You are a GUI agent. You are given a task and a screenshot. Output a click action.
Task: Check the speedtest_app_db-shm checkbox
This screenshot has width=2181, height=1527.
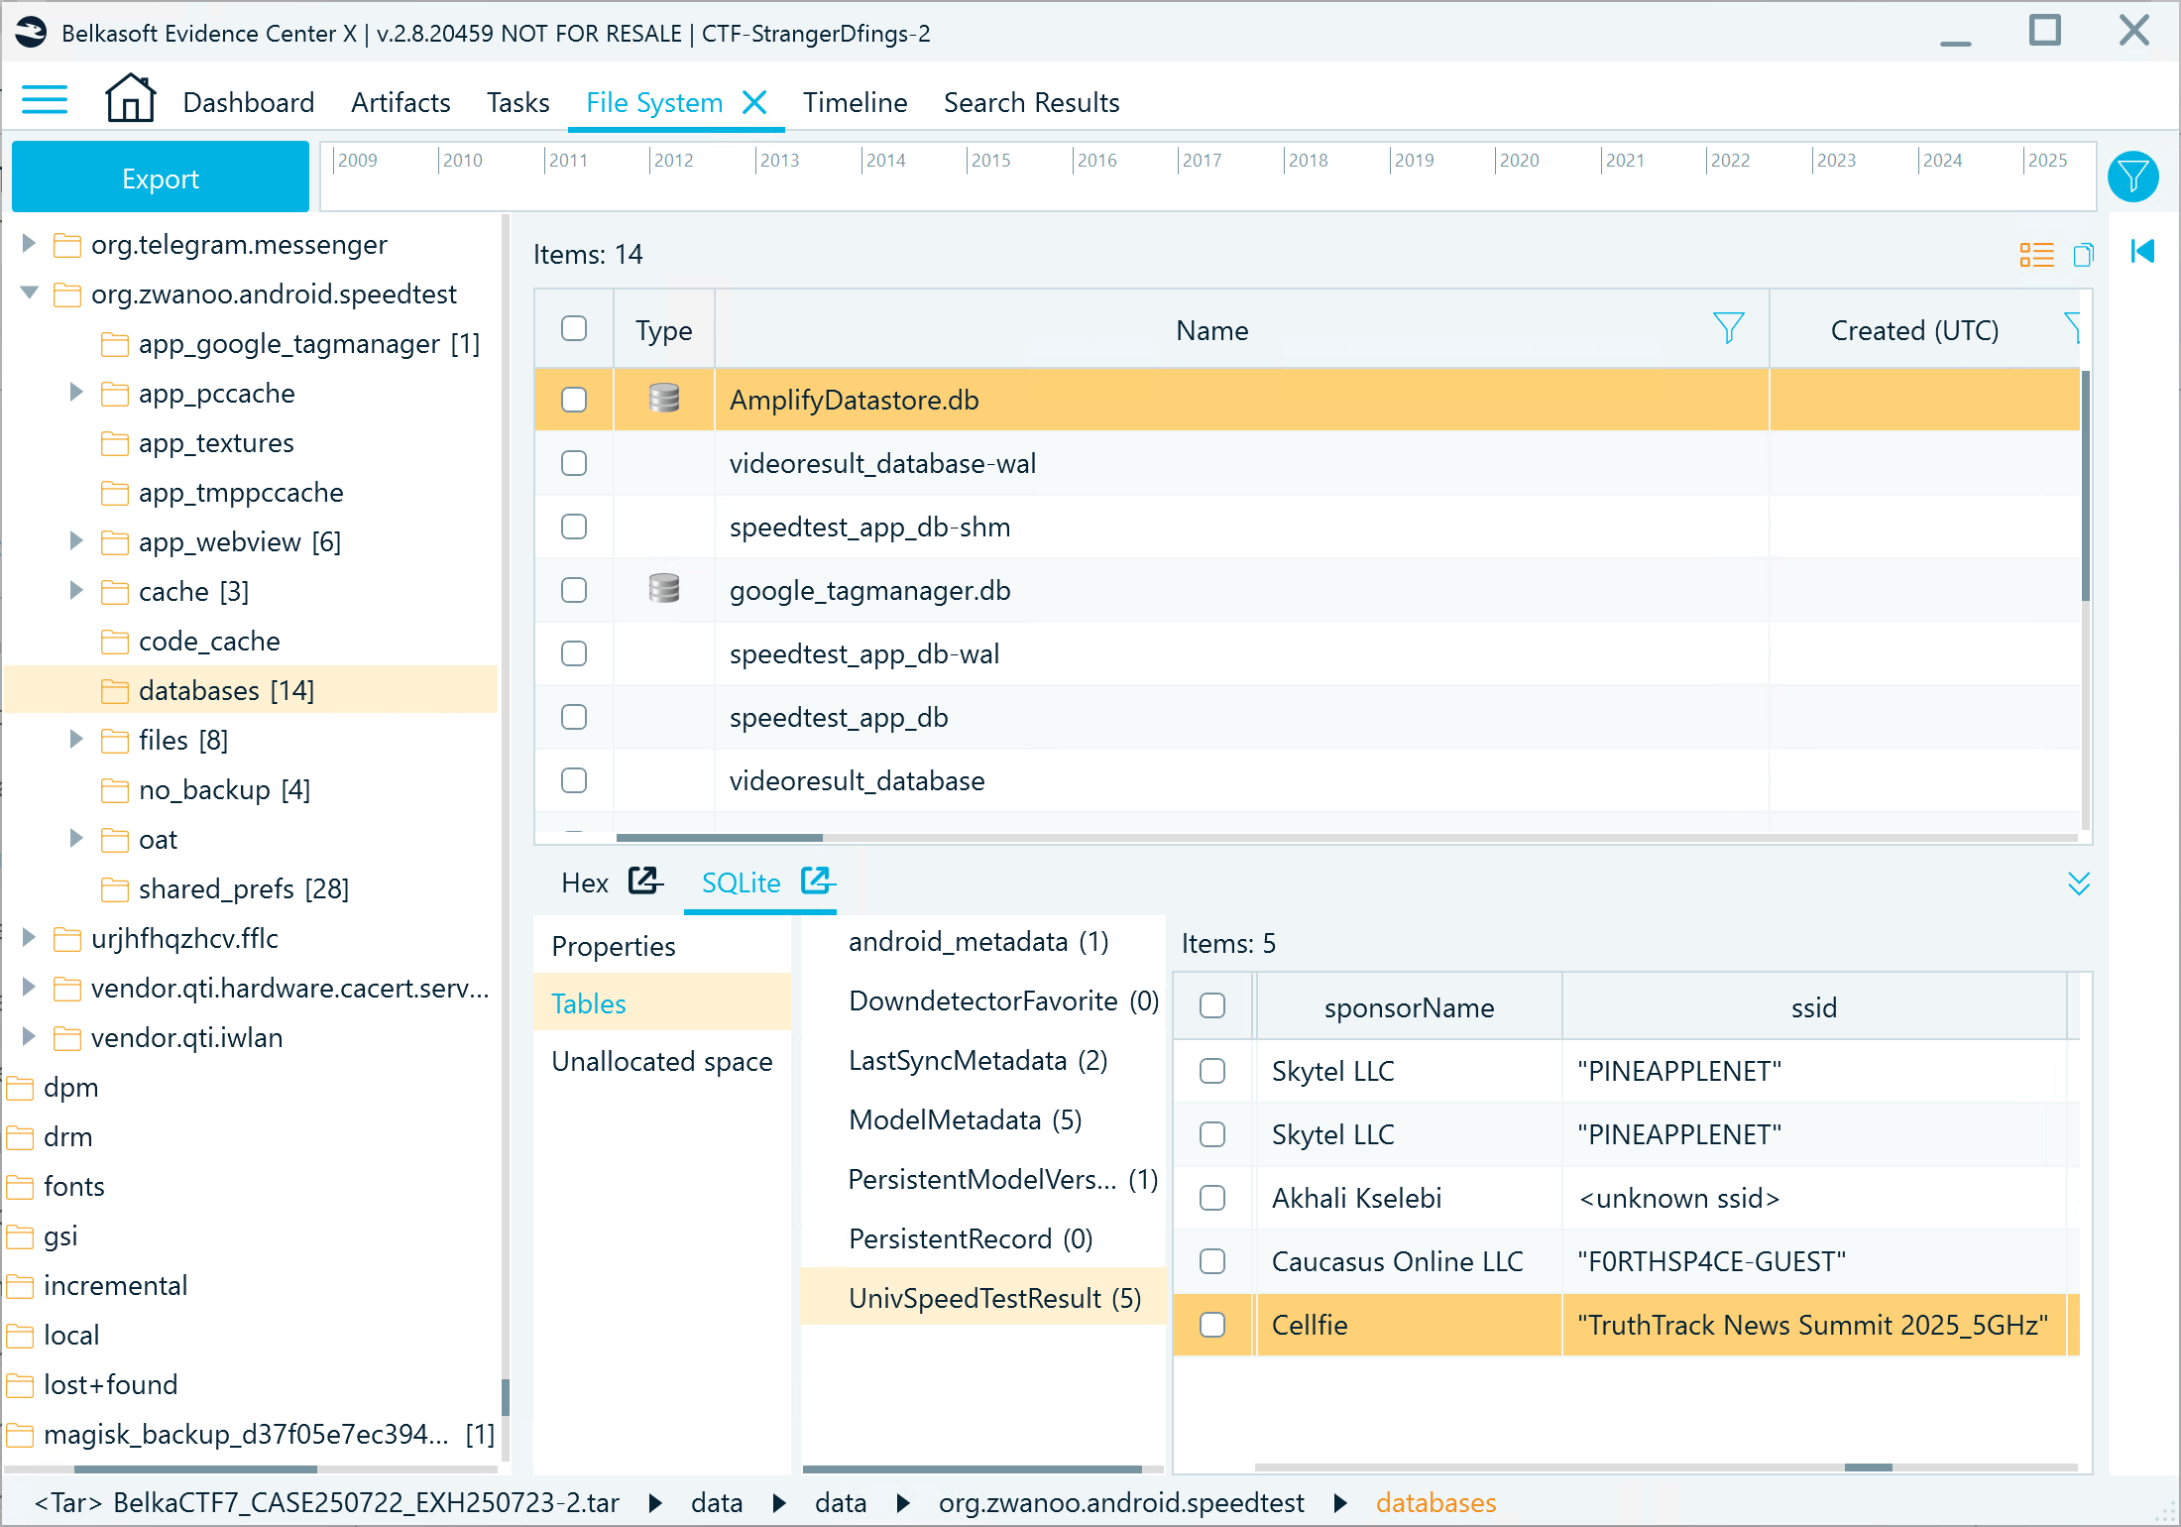point(574,527)
